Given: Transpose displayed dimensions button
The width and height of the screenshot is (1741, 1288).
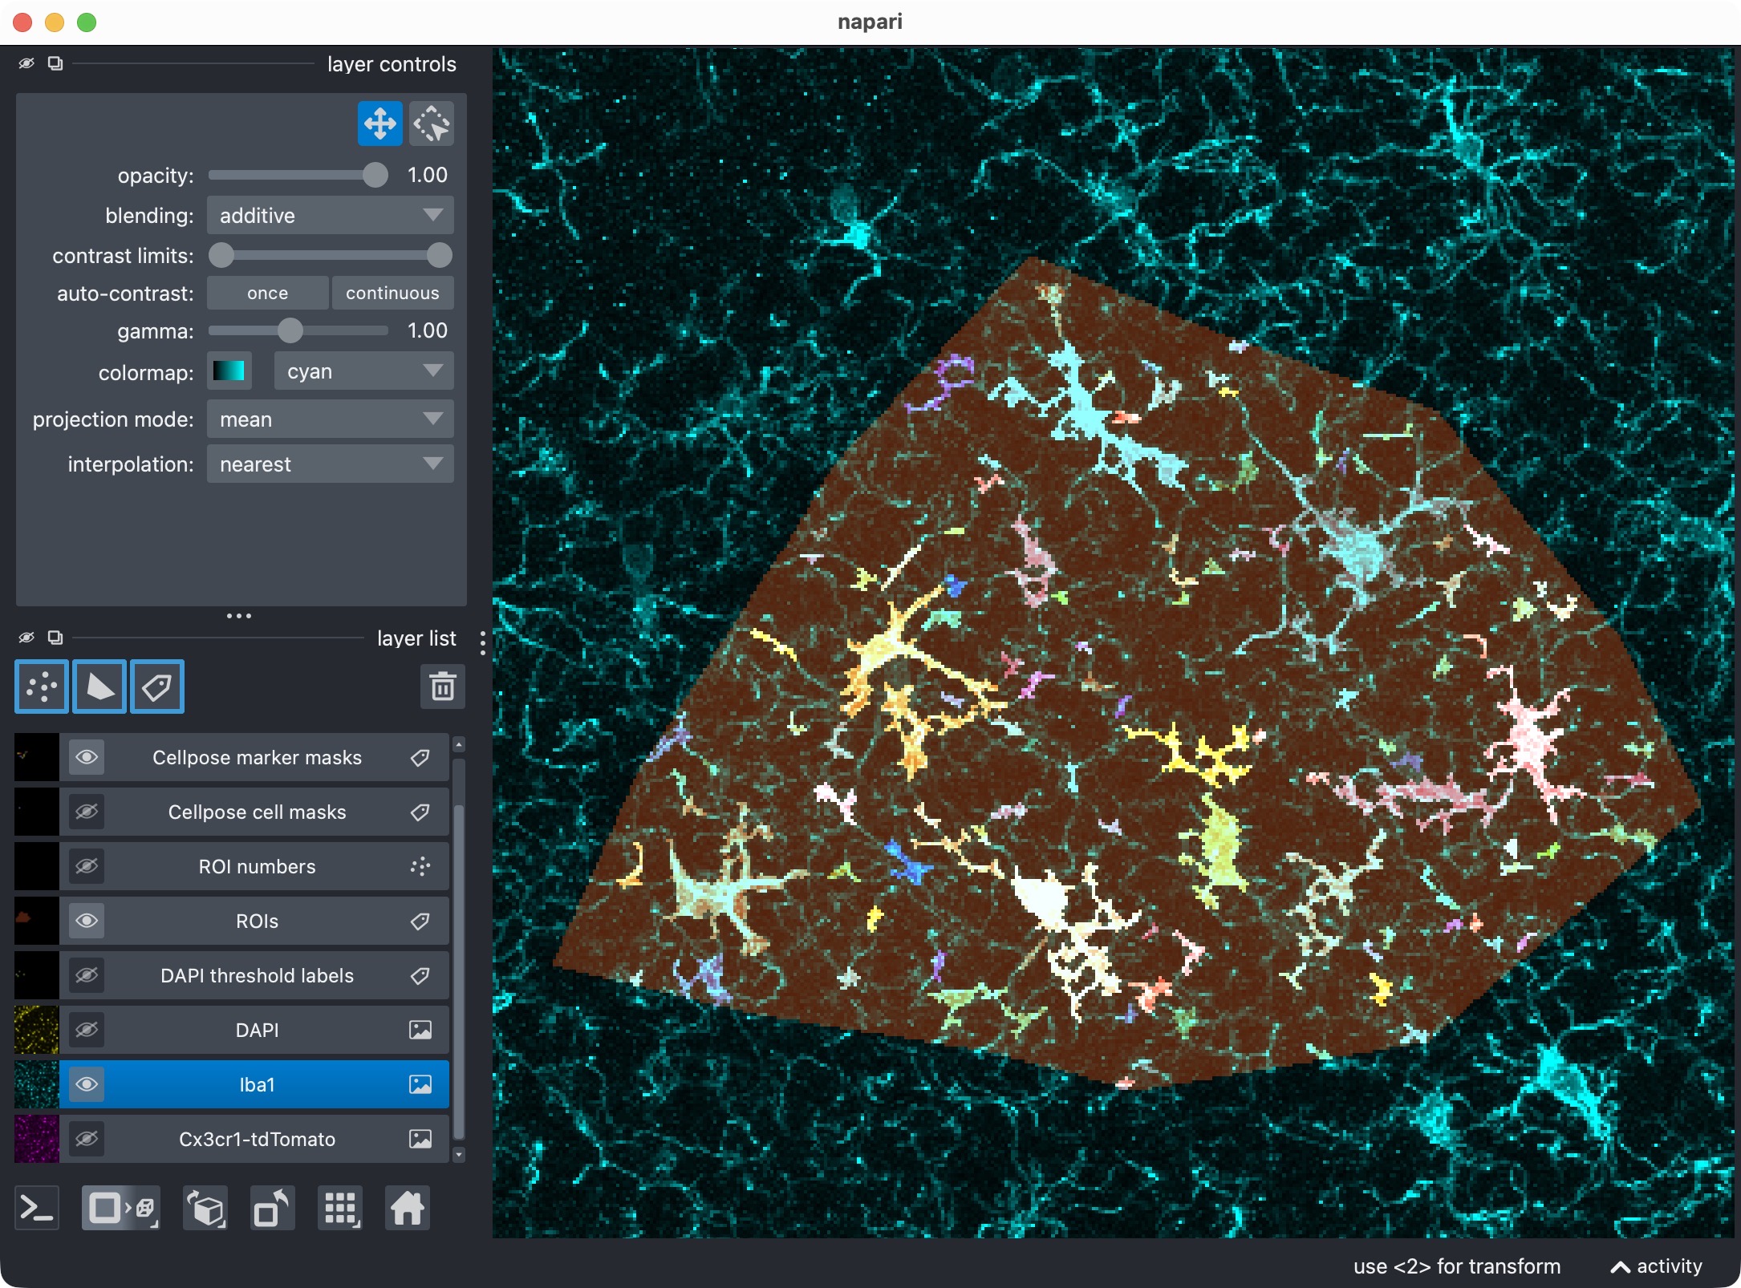Looking at the screenshot, I should (273, 1208).
